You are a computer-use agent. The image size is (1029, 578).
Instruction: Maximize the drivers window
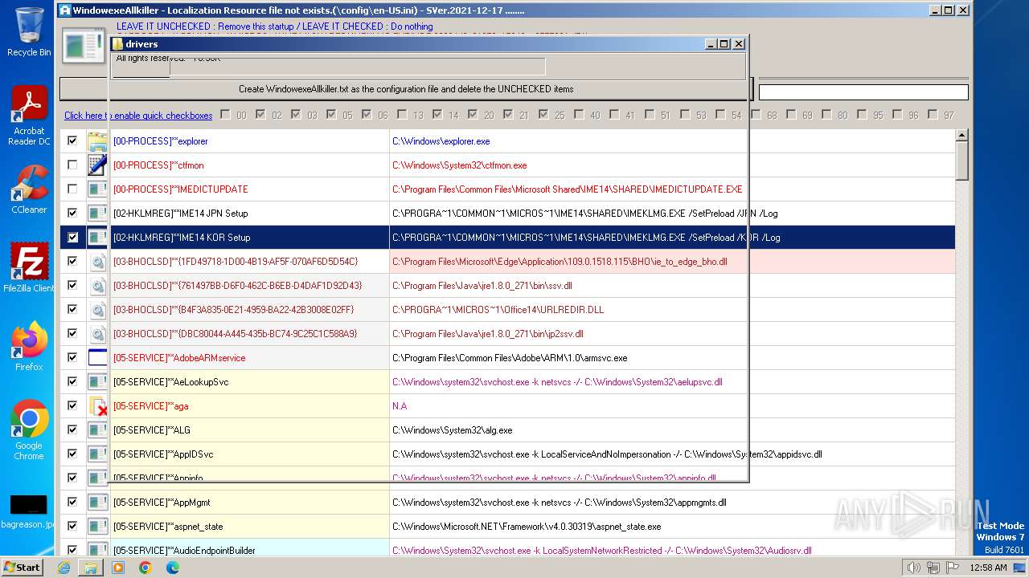pos(724,44)
